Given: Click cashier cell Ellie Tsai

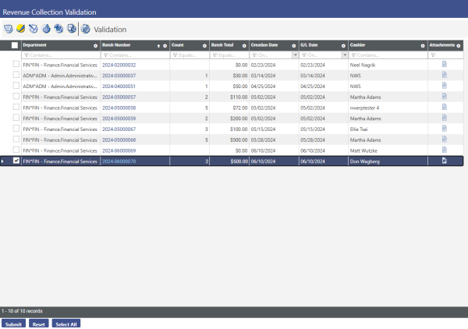Looking at the screenshot, I should point(359,129).
